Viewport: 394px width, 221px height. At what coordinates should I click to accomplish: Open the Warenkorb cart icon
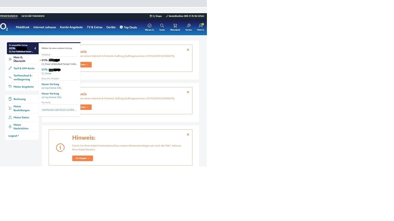click(175, 26)
